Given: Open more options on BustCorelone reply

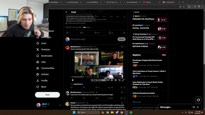Looking at the screenshot, I should point(125,92).
